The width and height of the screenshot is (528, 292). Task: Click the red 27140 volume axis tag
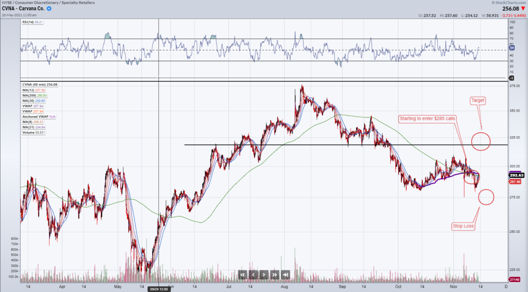pos(514,279)
